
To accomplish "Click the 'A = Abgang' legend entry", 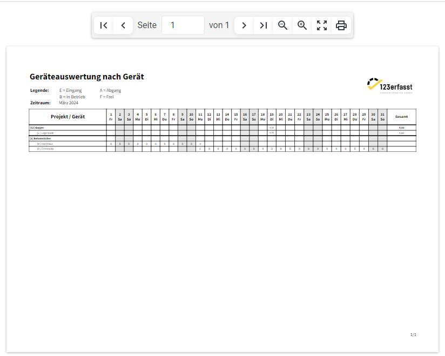I will (x=110, y=90).
